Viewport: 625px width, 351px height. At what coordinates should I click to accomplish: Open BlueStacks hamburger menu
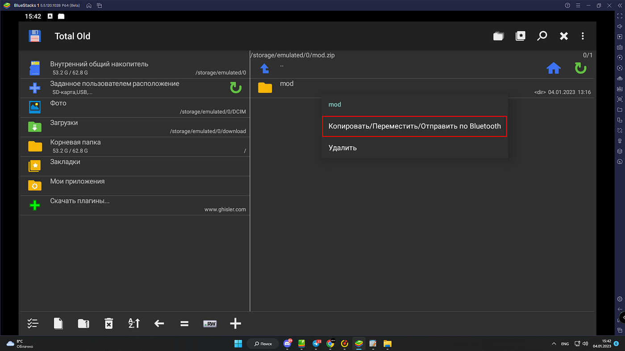point(578,6)
